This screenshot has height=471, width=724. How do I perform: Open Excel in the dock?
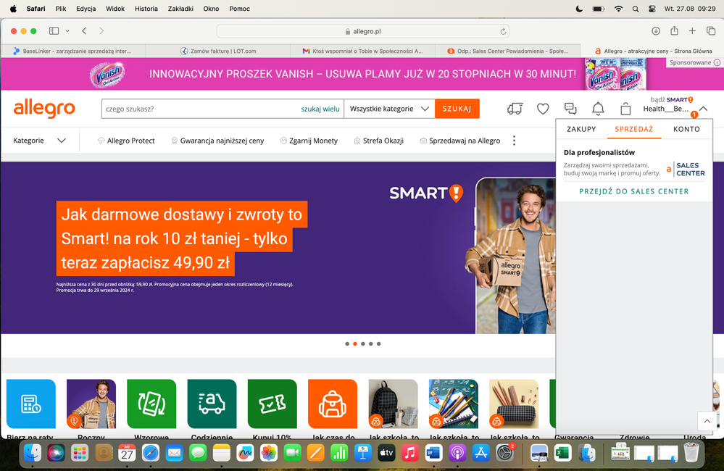tap(562, 453)
